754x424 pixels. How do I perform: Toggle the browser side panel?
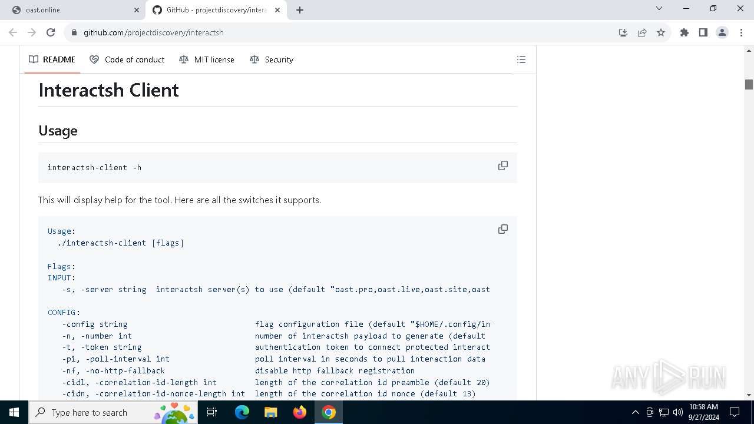703,32
